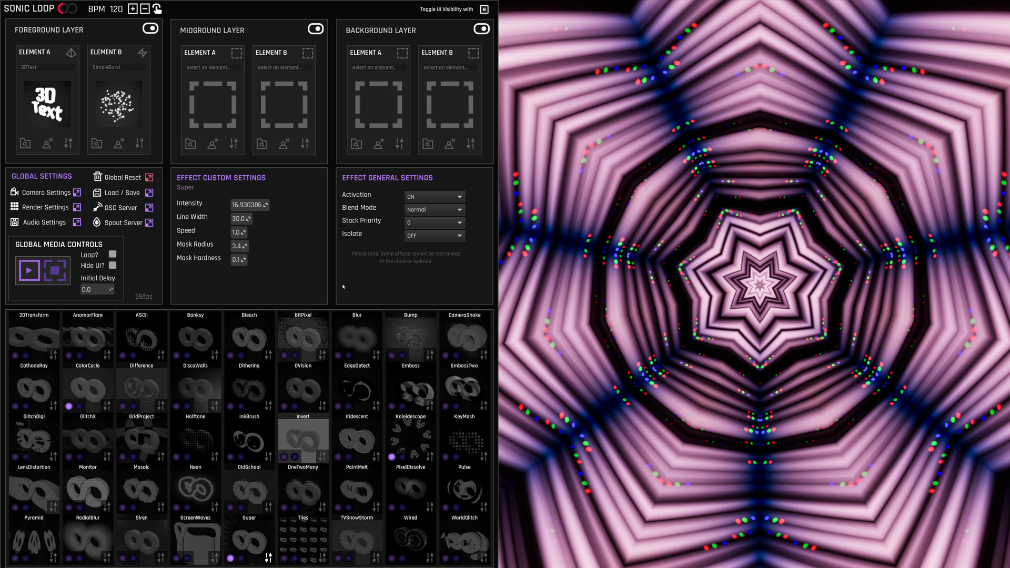The width and height of the screenshot is (1010, 568).
Task: Check the Hide UI option
Action: pyautogui.click(x=112, y=266)
